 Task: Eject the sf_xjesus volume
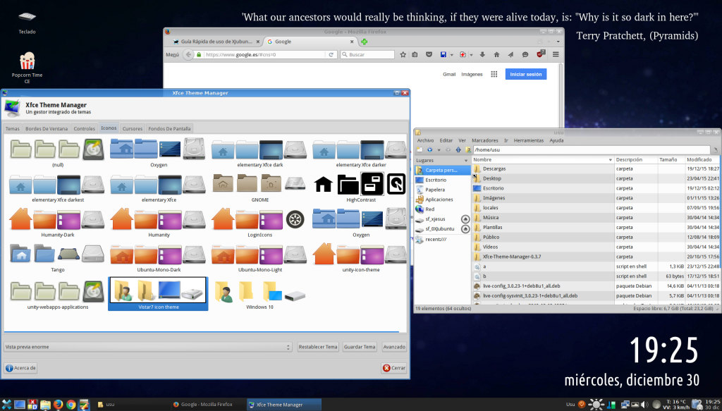click(465, 219)
